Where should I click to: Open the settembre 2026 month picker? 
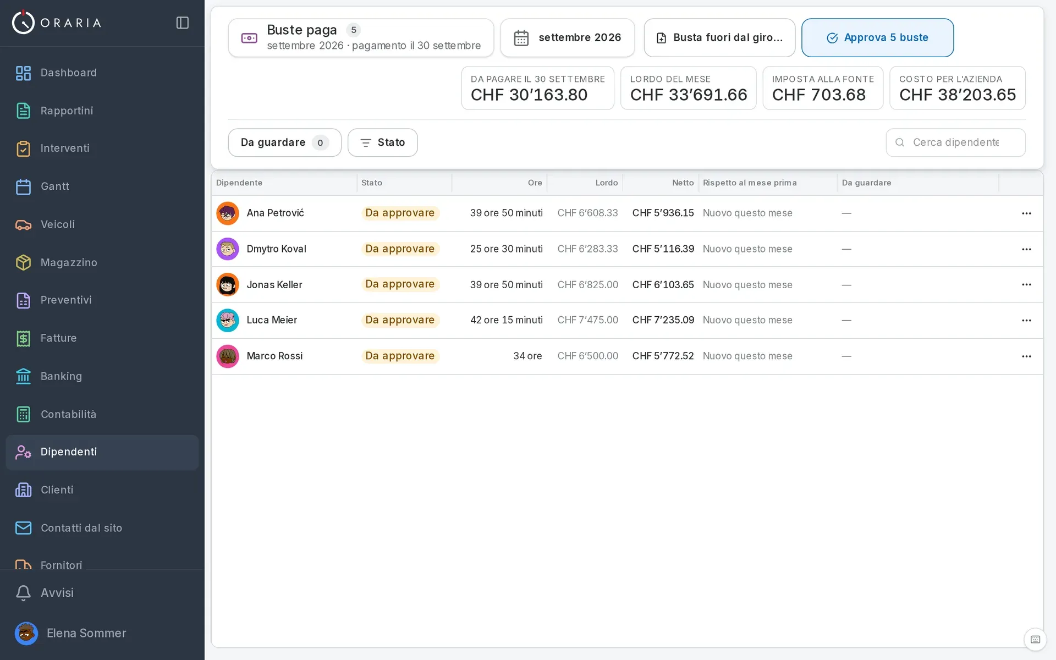(x=567, y=37)
